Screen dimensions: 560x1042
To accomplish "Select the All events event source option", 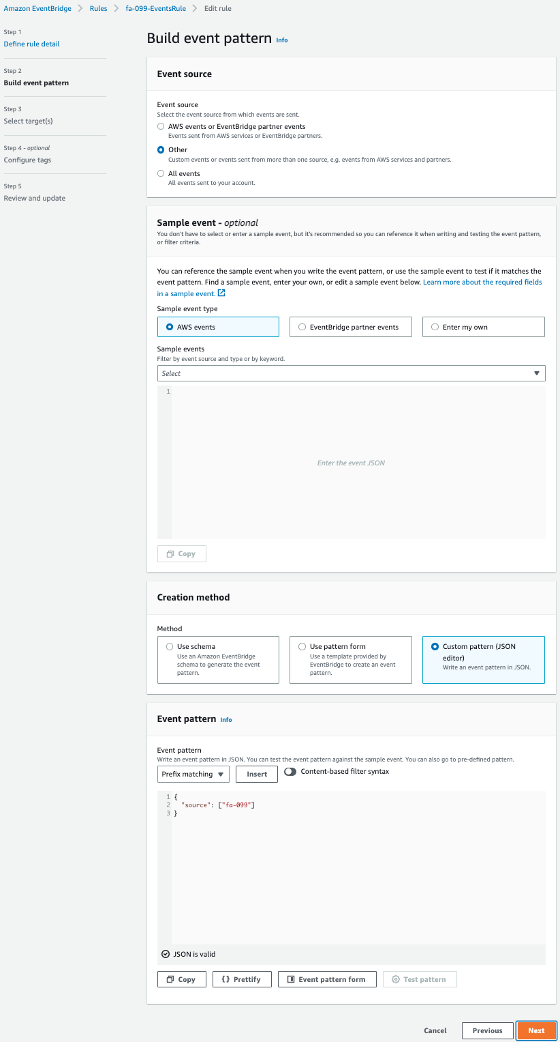I will click(161, 173).
